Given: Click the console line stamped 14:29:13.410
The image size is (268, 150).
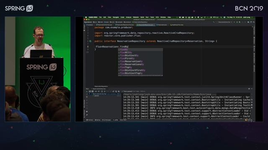Looking at the screenshot, I should click(x=187, y=108).
